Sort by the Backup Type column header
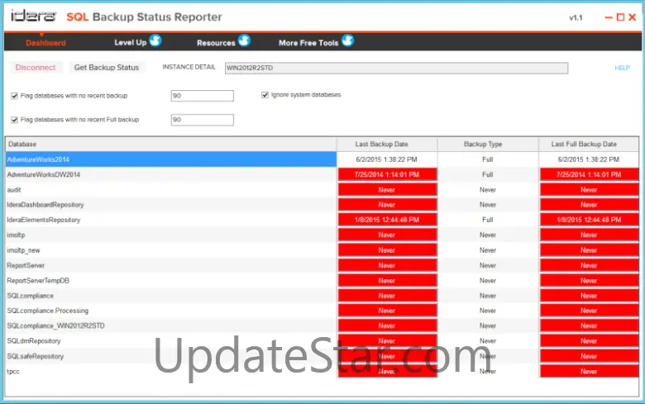645x404 pixels. click(488, 145)
